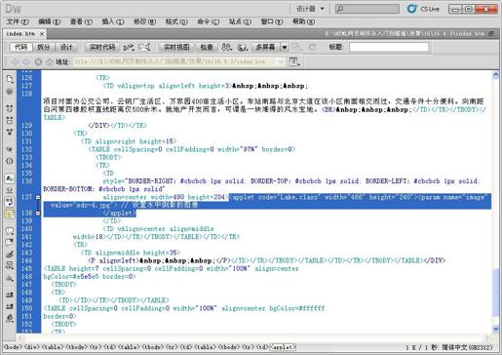Image resolution: width=502 pixels, height=355 pixels.
Task: Click the 检查 (Inspect) button
Action: click(x=207, y=47)
